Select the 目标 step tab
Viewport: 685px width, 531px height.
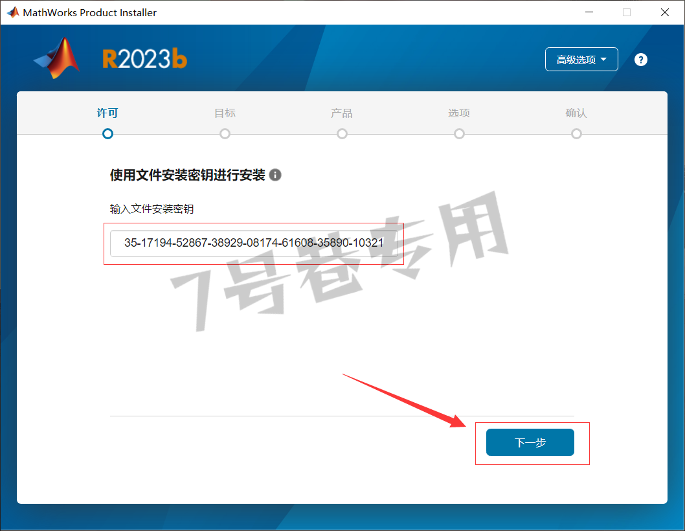[x=225, y=113]
